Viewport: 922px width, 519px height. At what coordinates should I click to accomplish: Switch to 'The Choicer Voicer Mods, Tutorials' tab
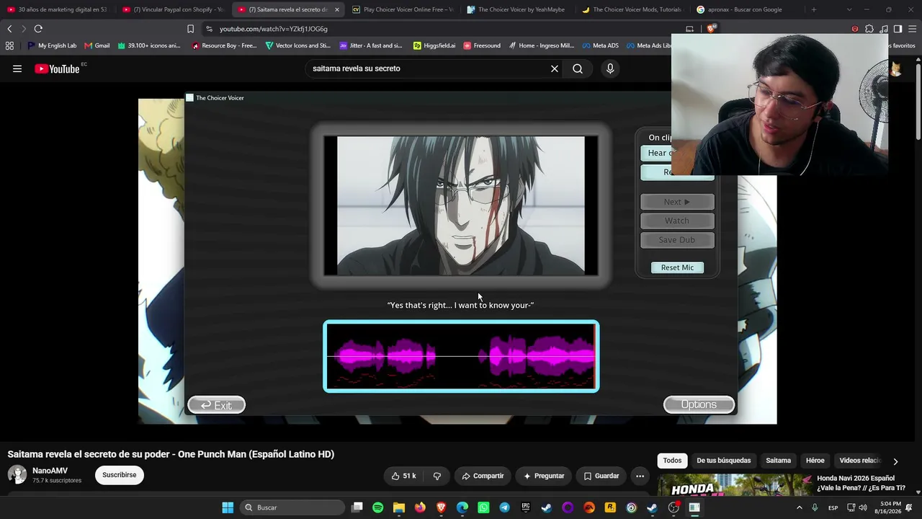tap(634, 9)
